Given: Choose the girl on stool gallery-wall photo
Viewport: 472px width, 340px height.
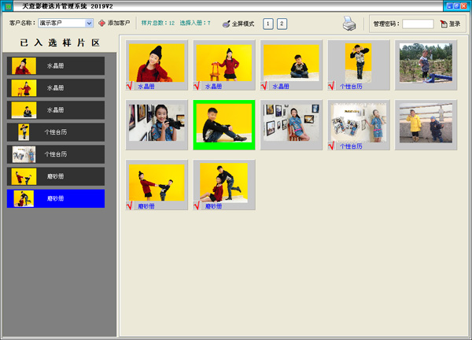Looking at the screenshot, I should click(x=291, y=123).
